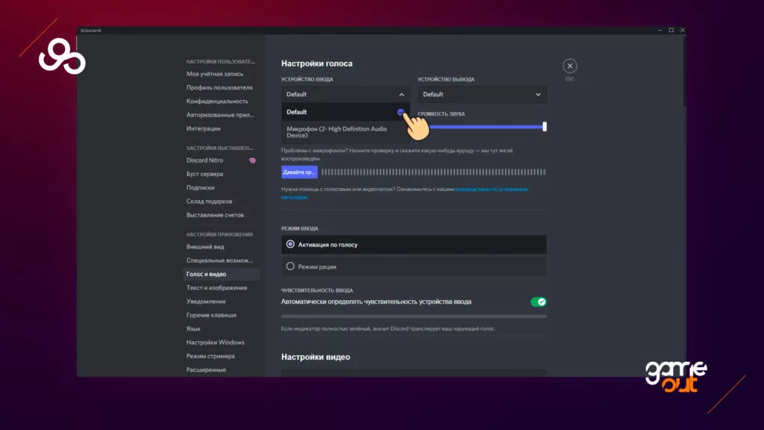The width and height of the screenshot is (764, 430).
Task: Minimize the Discord window
Action: [660, 31]
